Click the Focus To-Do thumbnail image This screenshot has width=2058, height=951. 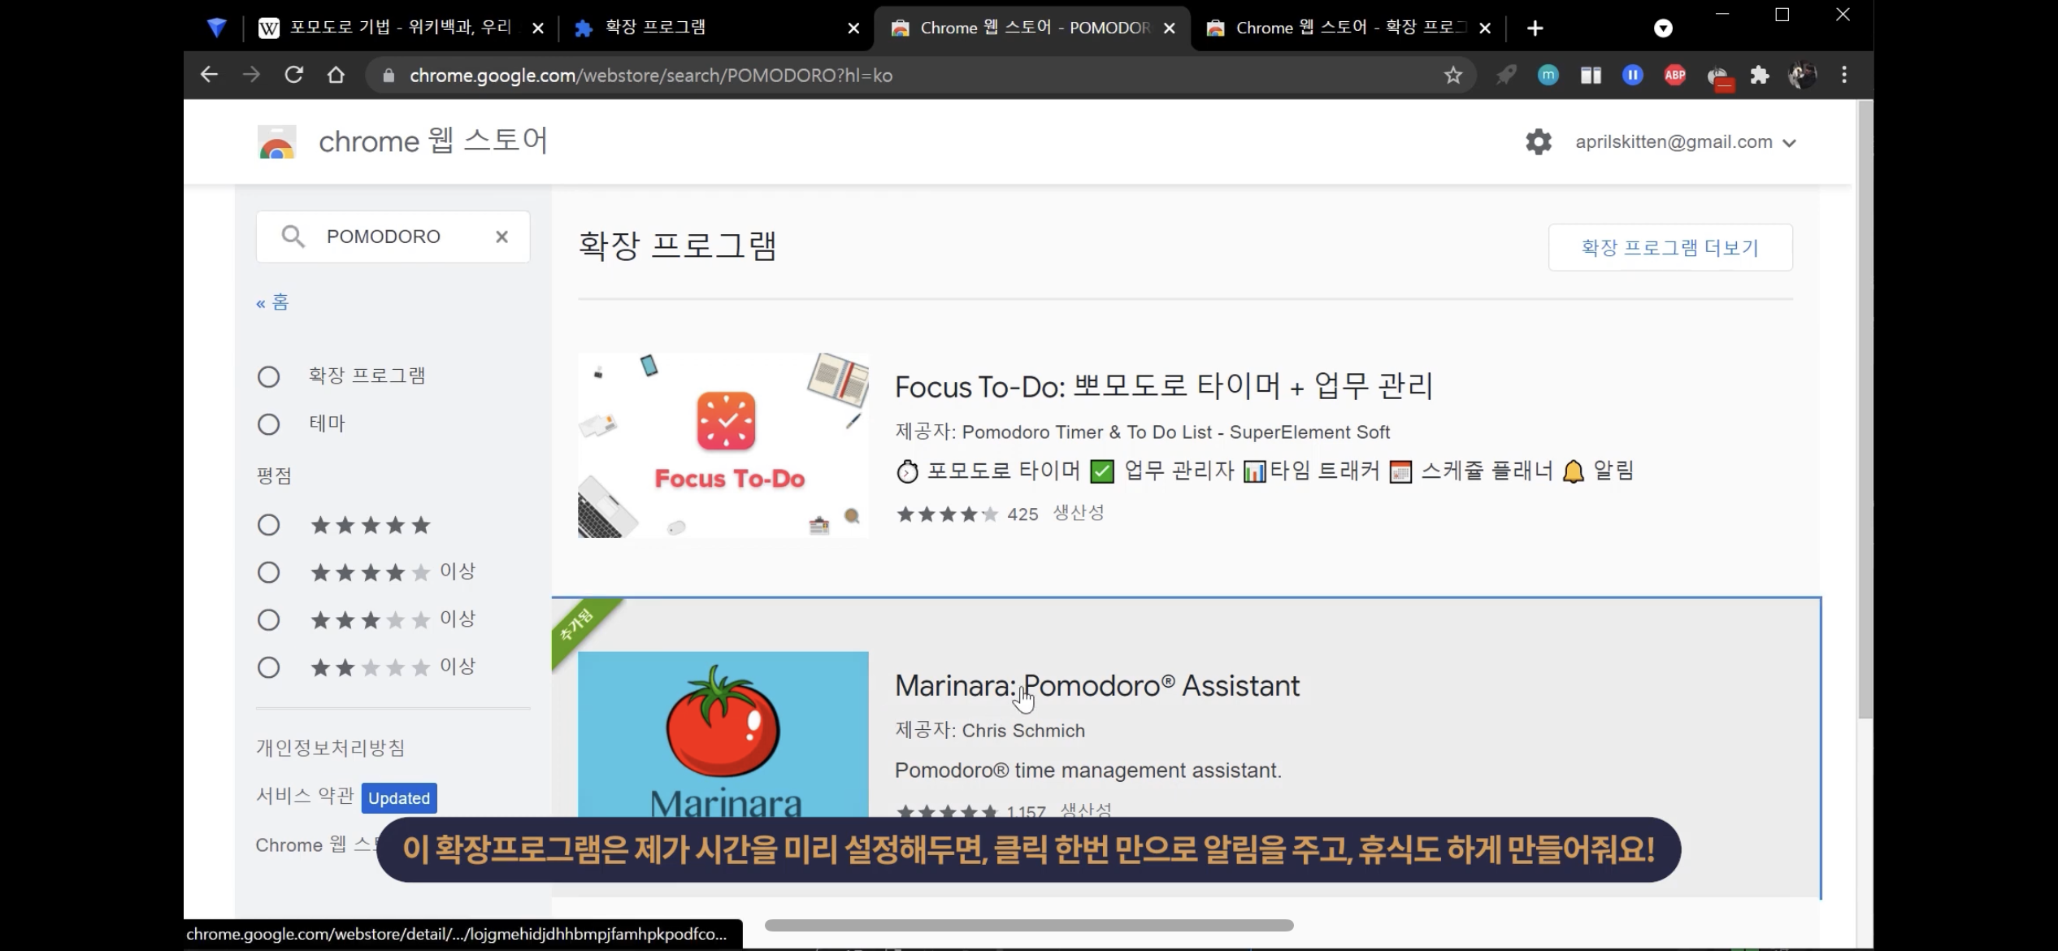tap(723, 445)
